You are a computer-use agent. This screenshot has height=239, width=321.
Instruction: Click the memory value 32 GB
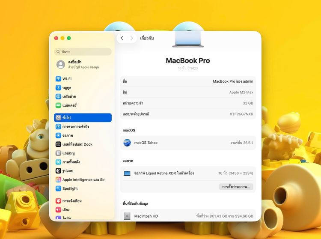pyautogui.click(x=248, y=103)
